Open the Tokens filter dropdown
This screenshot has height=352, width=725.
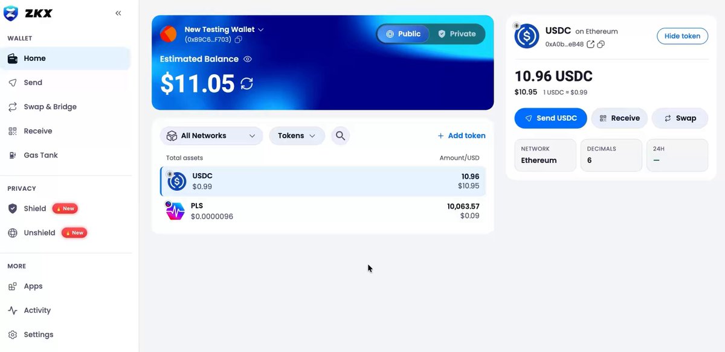click(297, 136)
